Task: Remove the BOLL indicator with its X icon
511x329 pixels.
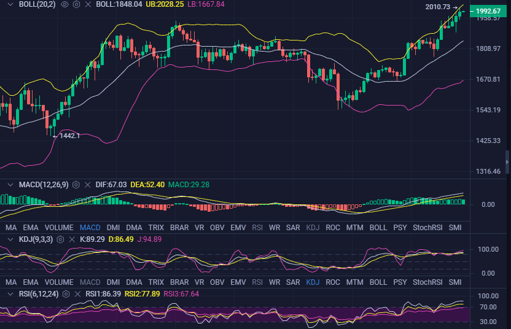Action: (88, 4)
